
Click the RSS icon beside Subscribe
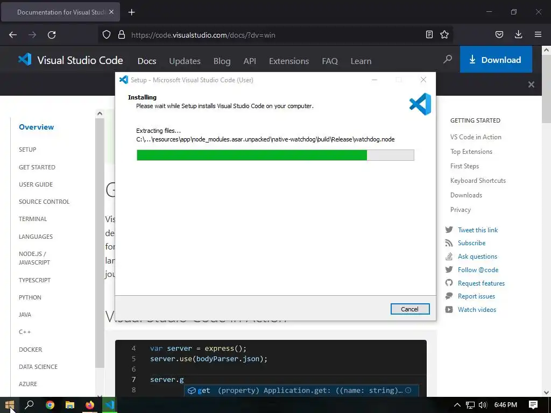[449, 243]
